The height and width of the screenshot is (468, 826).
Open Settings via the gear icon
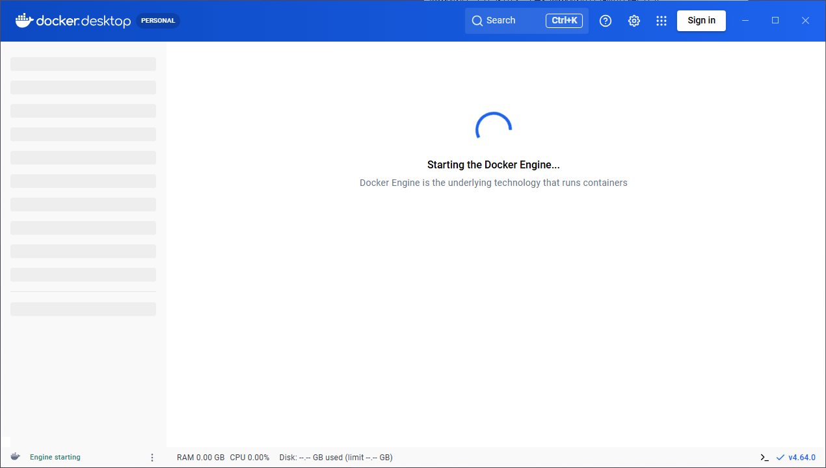tap(634, 21)
